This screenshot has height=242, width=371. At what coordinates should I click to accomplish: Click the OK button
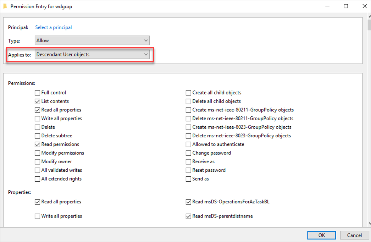(321, 235)
